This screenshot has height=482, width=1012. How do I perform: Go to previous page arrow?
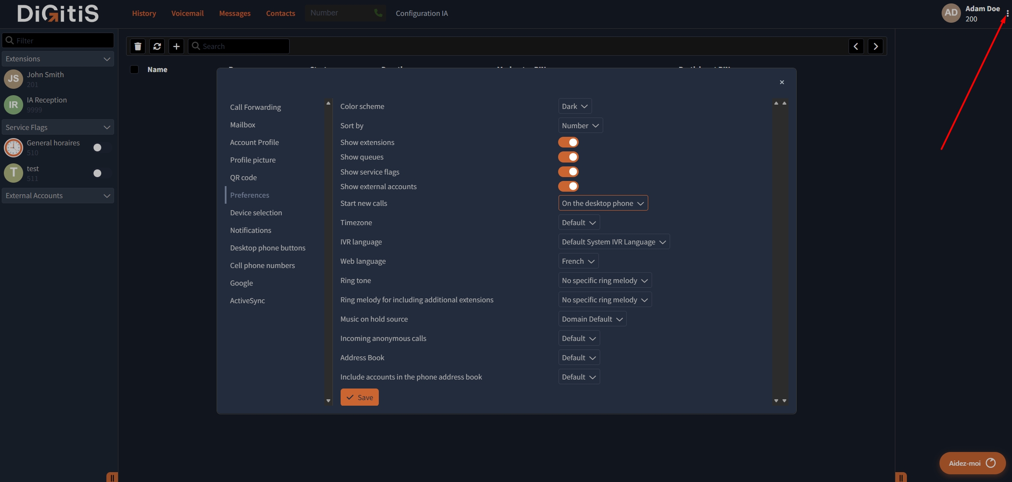pyautogui.click(x=856, y=46)
